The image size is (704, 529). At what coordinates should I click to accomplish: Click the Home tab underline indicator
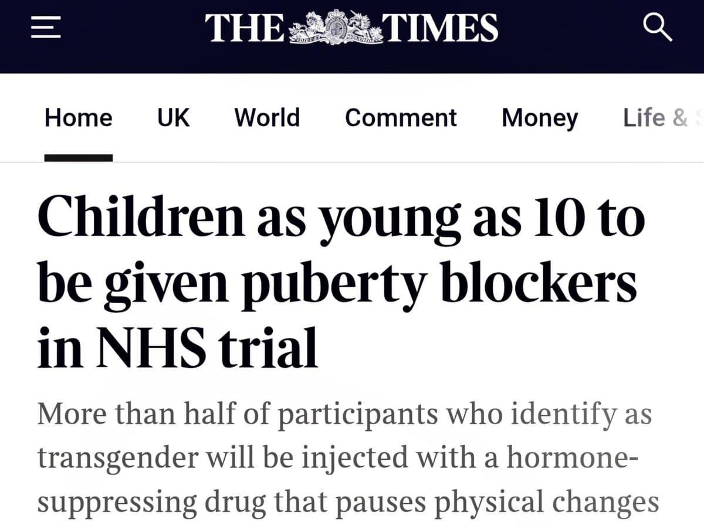point(78,156)
